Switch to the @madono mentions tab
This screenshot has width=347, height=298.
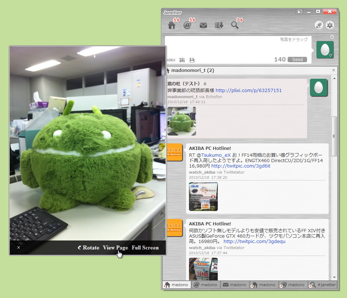point(206,284)
